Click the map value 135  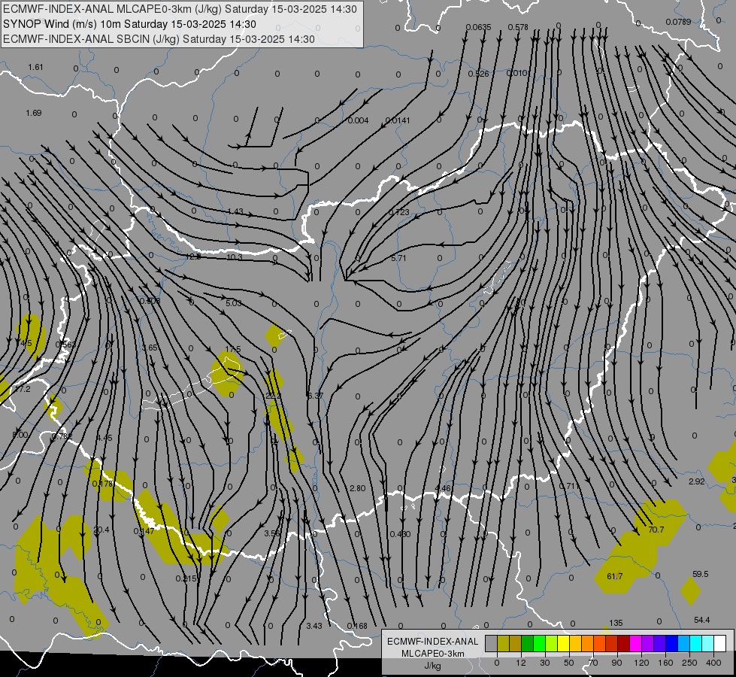(616, 623)
